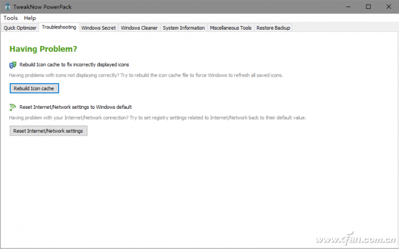Open the Windows Cleaner tab
This screenshot has width=399, height=249.
[139, 28]
